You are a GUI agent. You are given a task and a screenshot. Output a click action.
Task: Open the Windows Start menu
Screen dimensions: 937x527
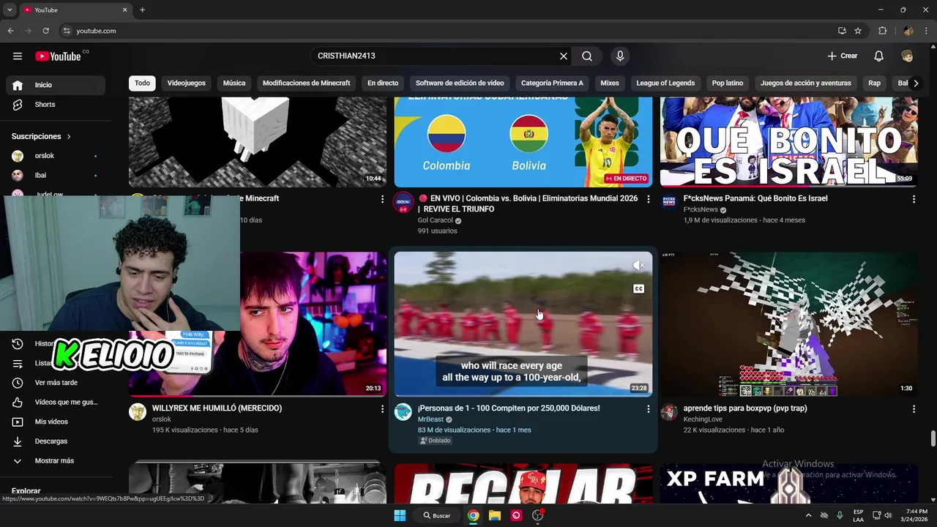tap(400, 515)
